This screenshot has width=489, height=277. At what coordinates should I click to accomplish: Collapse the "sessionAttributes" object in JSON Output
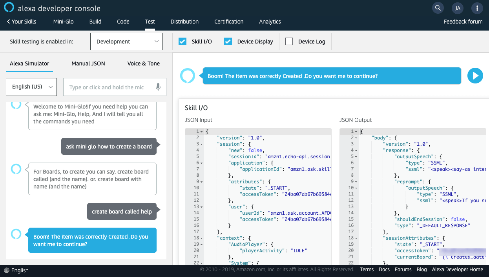pyautogui.click(x=356, y=238)
